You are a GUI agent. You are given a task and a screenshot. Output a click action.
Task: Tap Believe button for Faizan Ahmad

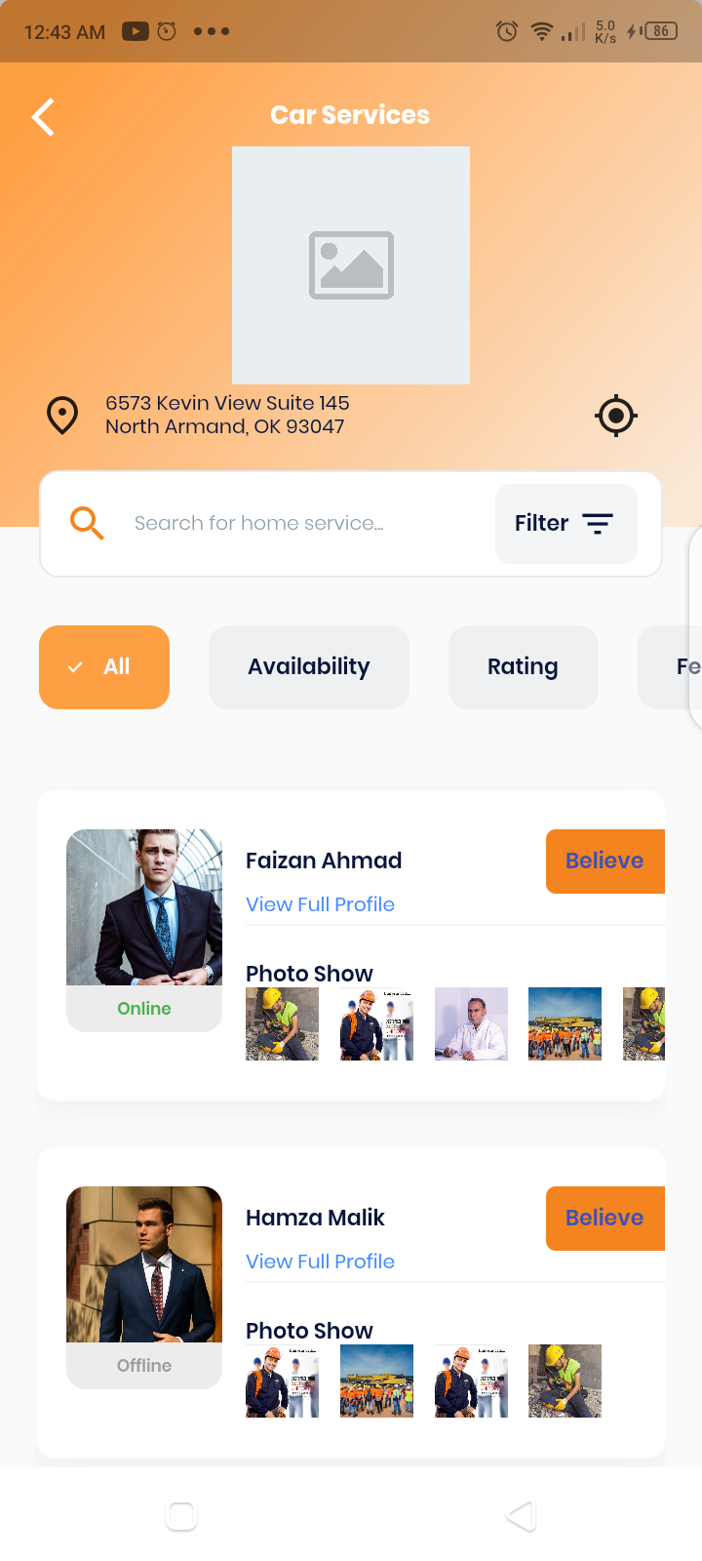[605, 861]
